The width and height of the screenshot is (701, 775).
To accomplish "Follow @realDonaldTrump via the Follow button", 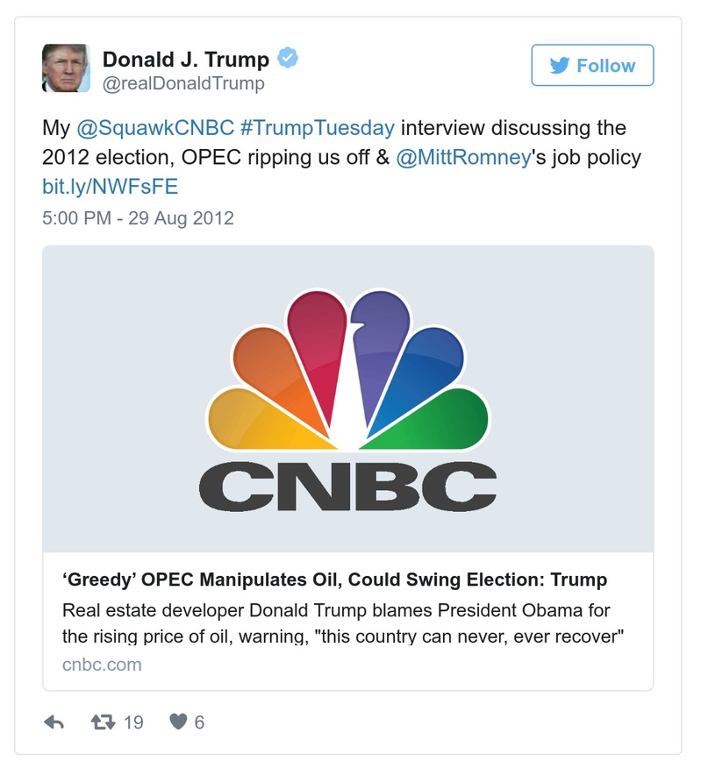I will click(x=592, y=65).
